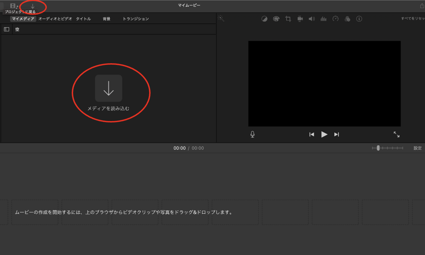Image resolution: width=425 pixels, height=255 pixels.
Task: Open the タイトル tab
Action: point(83,19)
